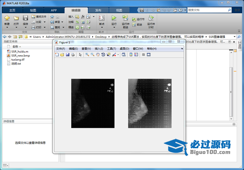Open file using the folder icon
244x170 pixels.
click(16, 18)
